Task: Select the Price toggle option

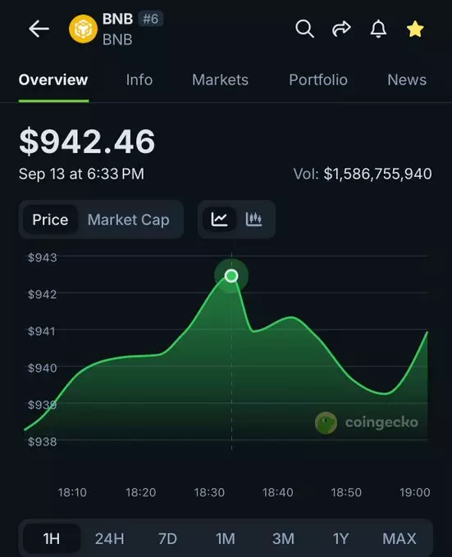Action: [x=50, y=220]
